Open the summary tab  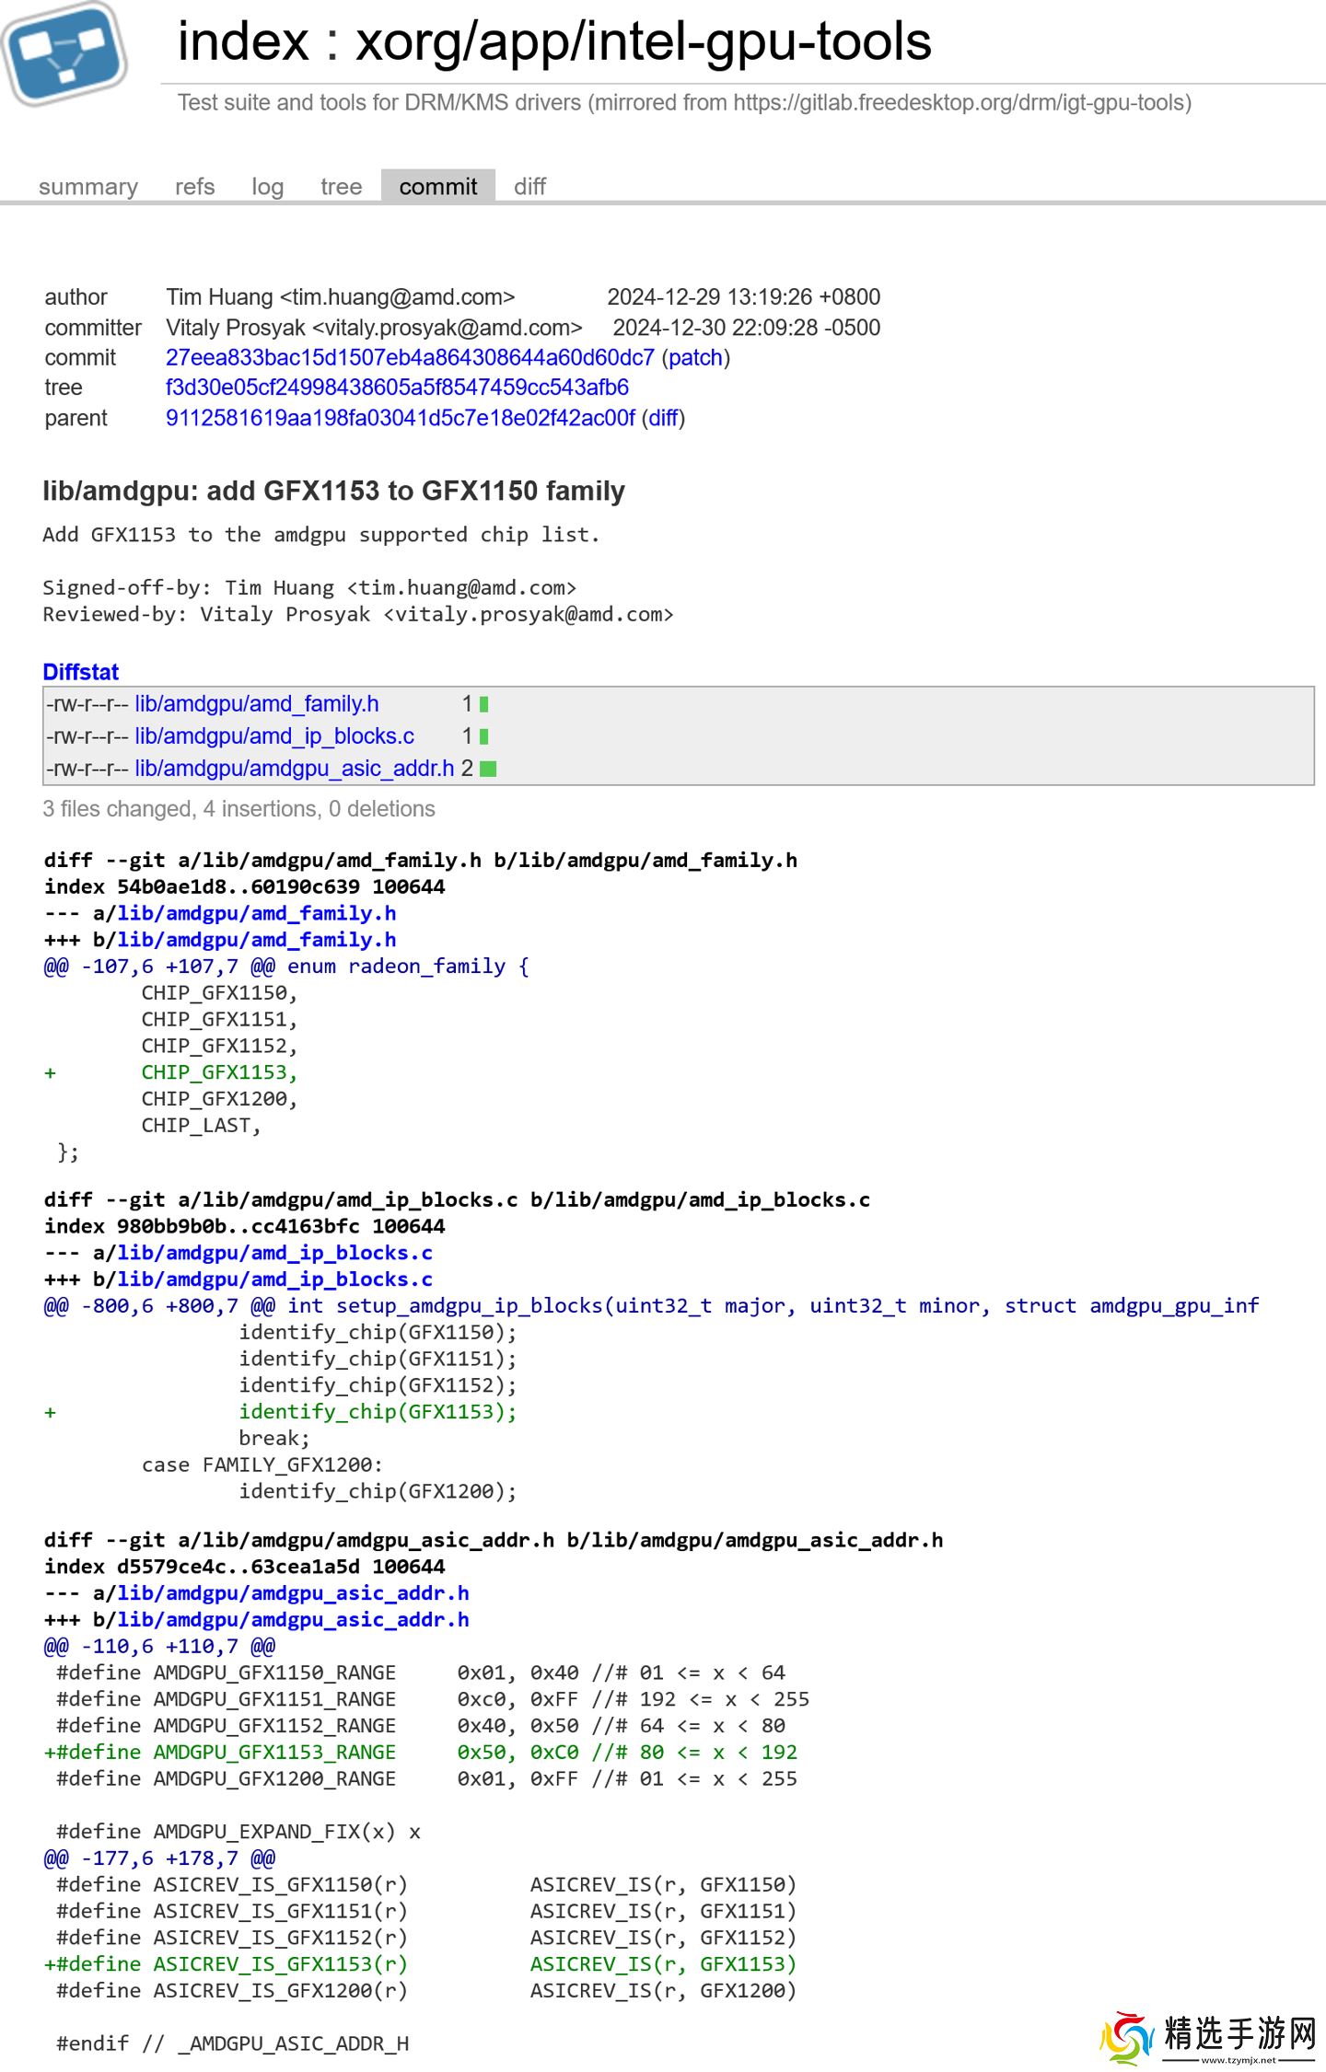pos(88,187)
